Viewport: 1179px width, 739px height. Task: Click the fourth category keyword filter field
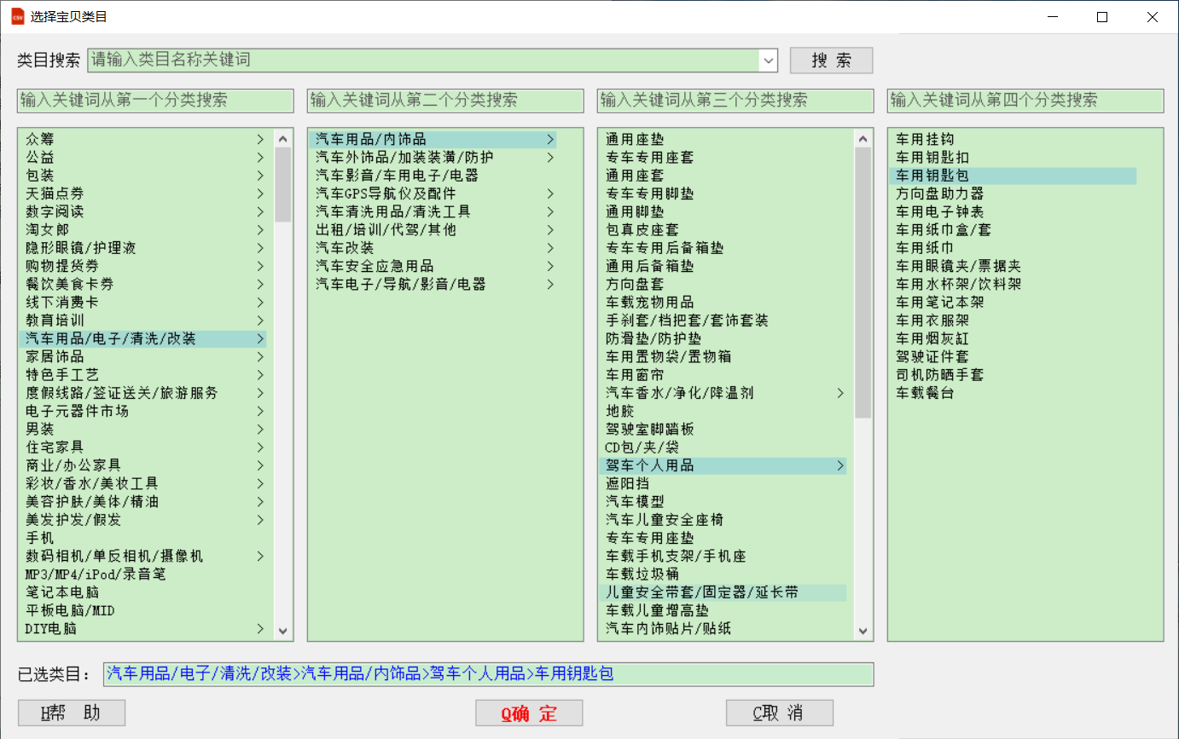[x=1025, y=101]
